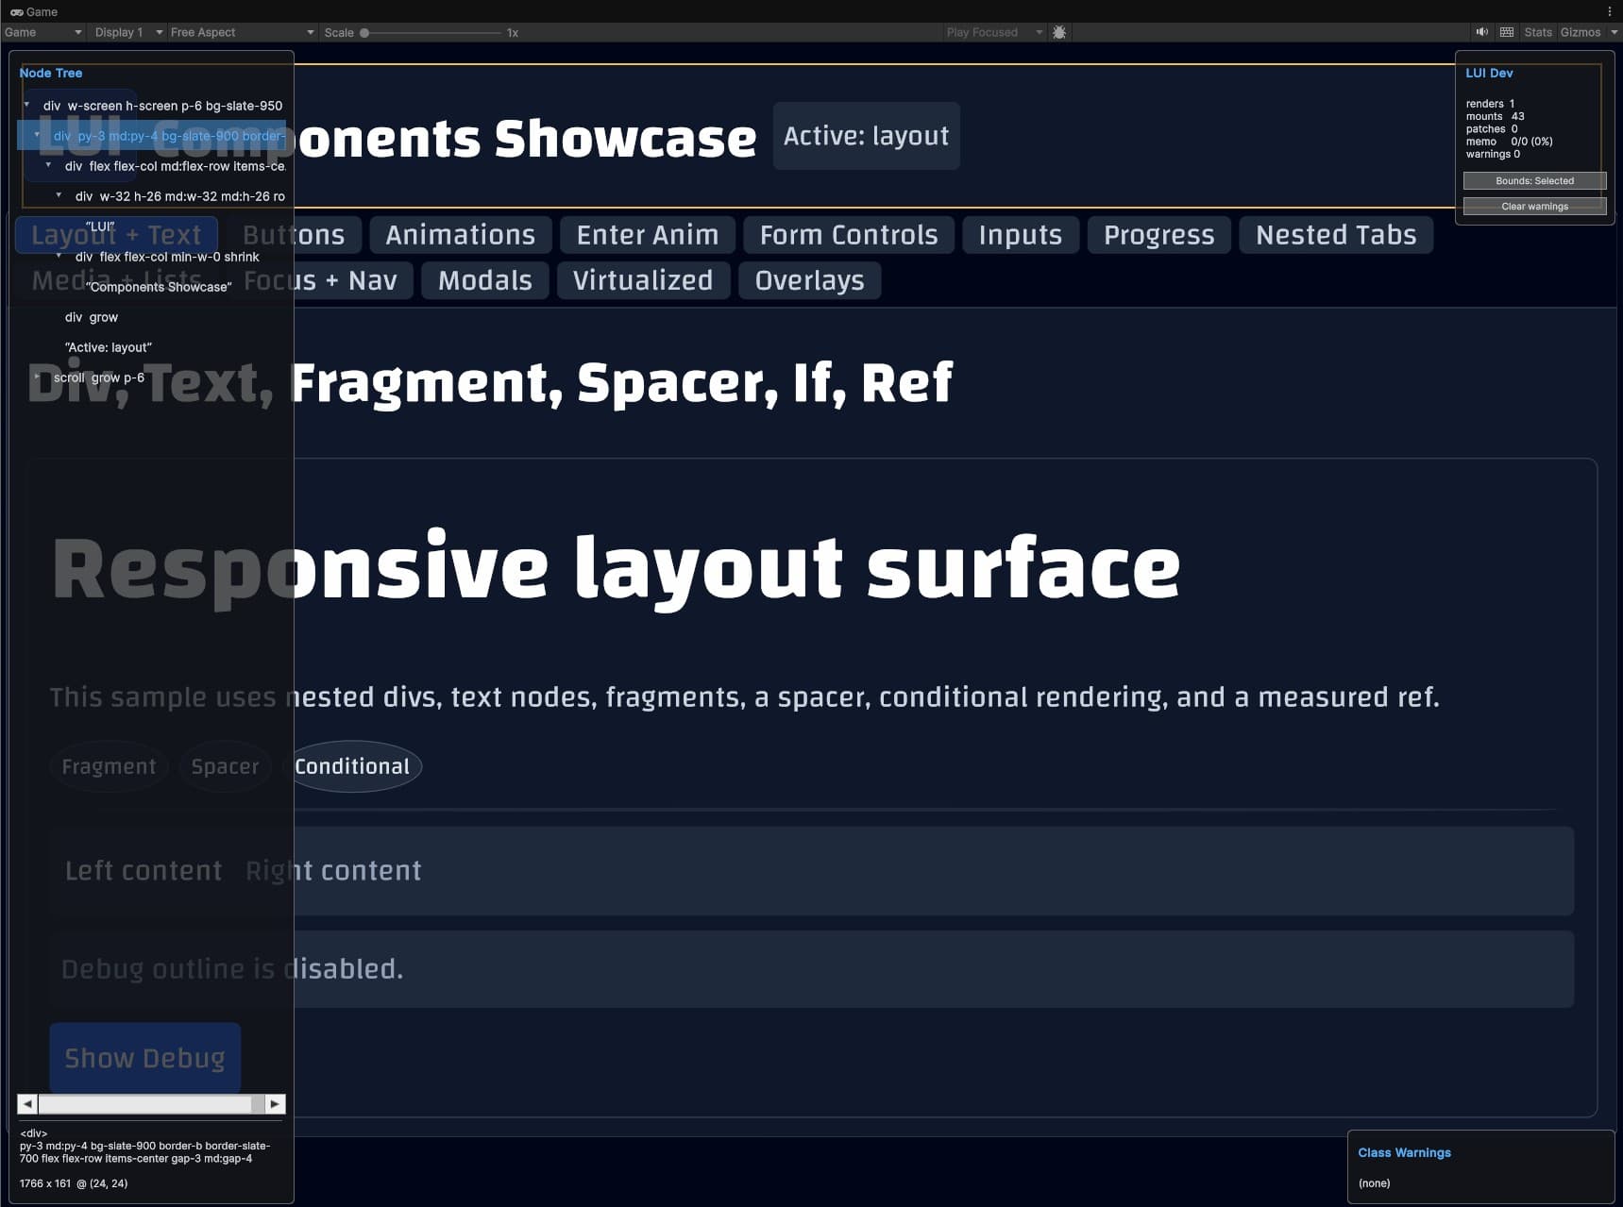Click the Scale slider handle
Image resolution: width=1623 pixels, height=1207 pixels.
coord(364,32)
